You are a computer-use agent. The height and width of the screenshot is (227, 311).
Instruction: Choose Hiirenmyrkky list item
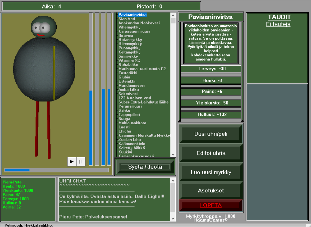coord(130,44)
